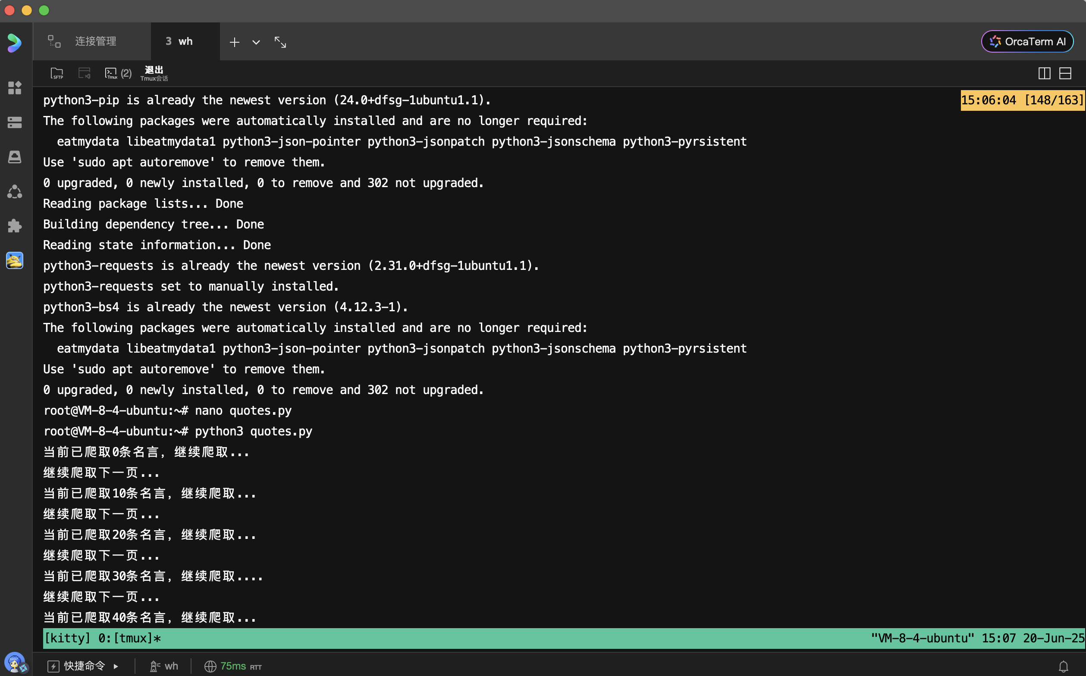Toggle fullscreen expand arrows icon
This screenshot has height=676, width=1086.
pos(280,42)
